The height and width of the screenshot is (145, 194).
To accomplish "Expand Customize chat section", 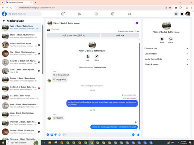I will [x=166, y=48].
